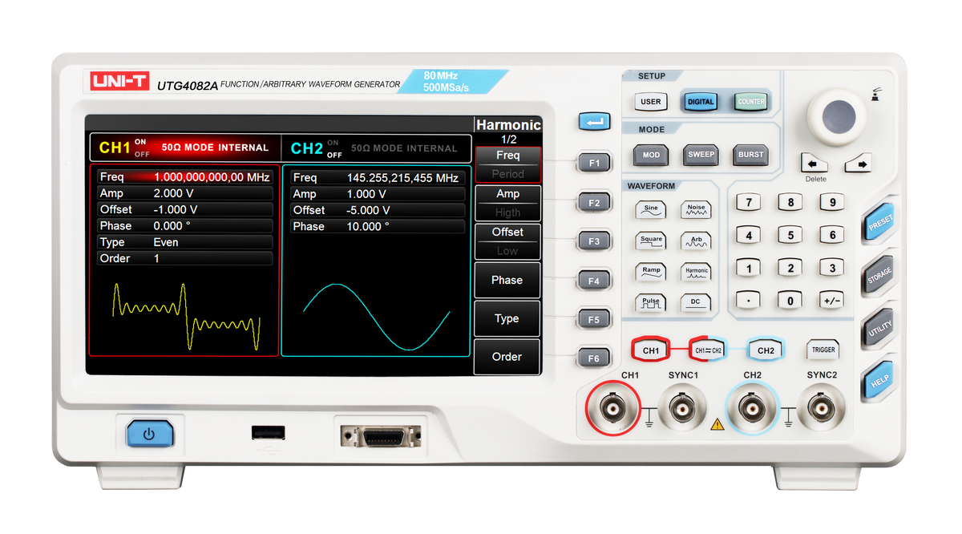
Task: Click the CH1 Freq value field
Action: pos(184,177)
